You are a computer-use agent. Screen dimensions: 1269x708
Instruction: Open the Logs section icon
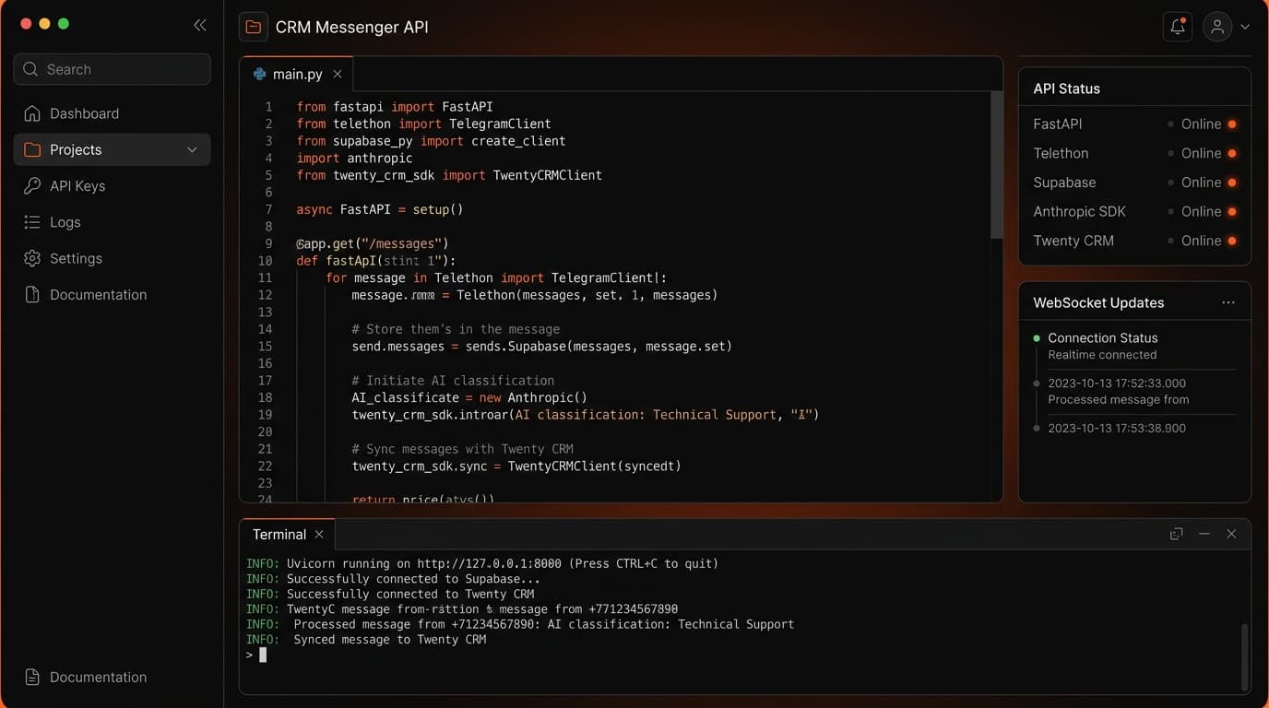pos(33,222)
